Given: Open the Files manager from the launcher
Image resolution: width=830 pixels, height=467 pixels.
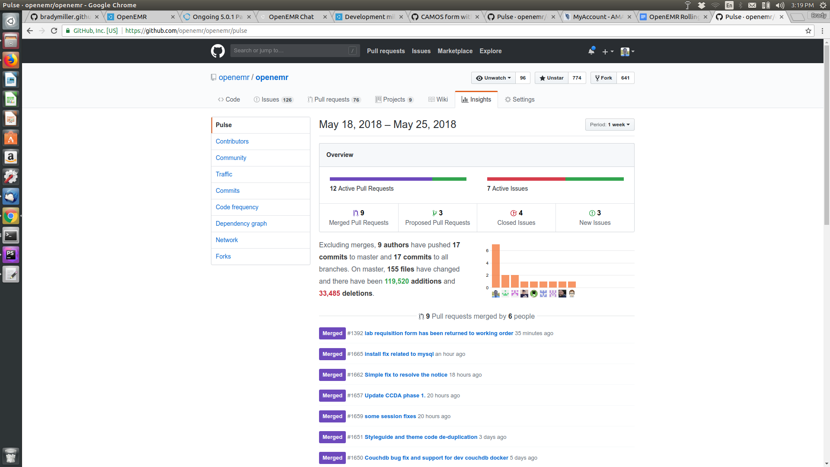Looking at the screenshot, I should click(11, 41).
